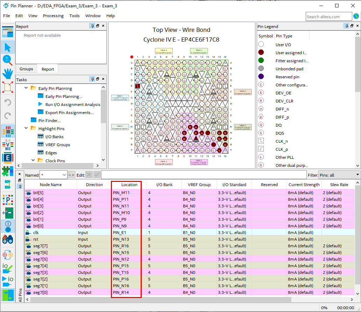
Task: Open the Tools menu
Action: [75, 16]
